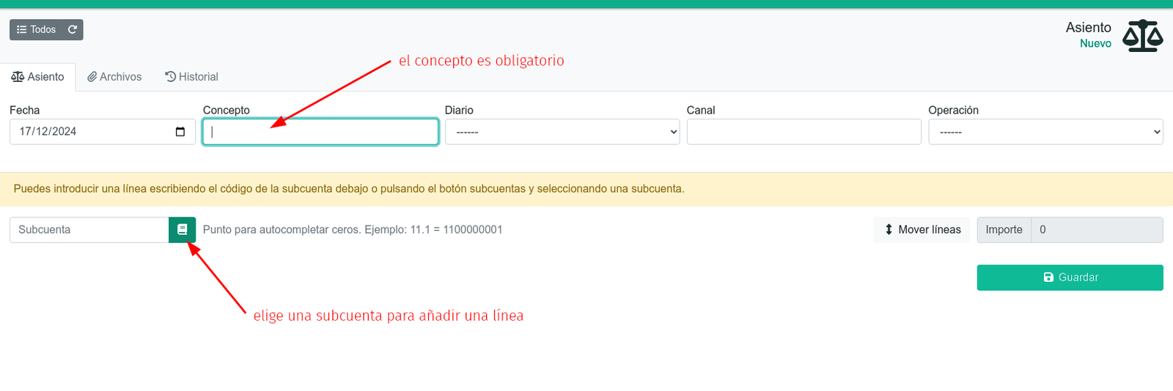Click the 'Asiento' title at top right
1173x391 pixels.
(1089, 28)
